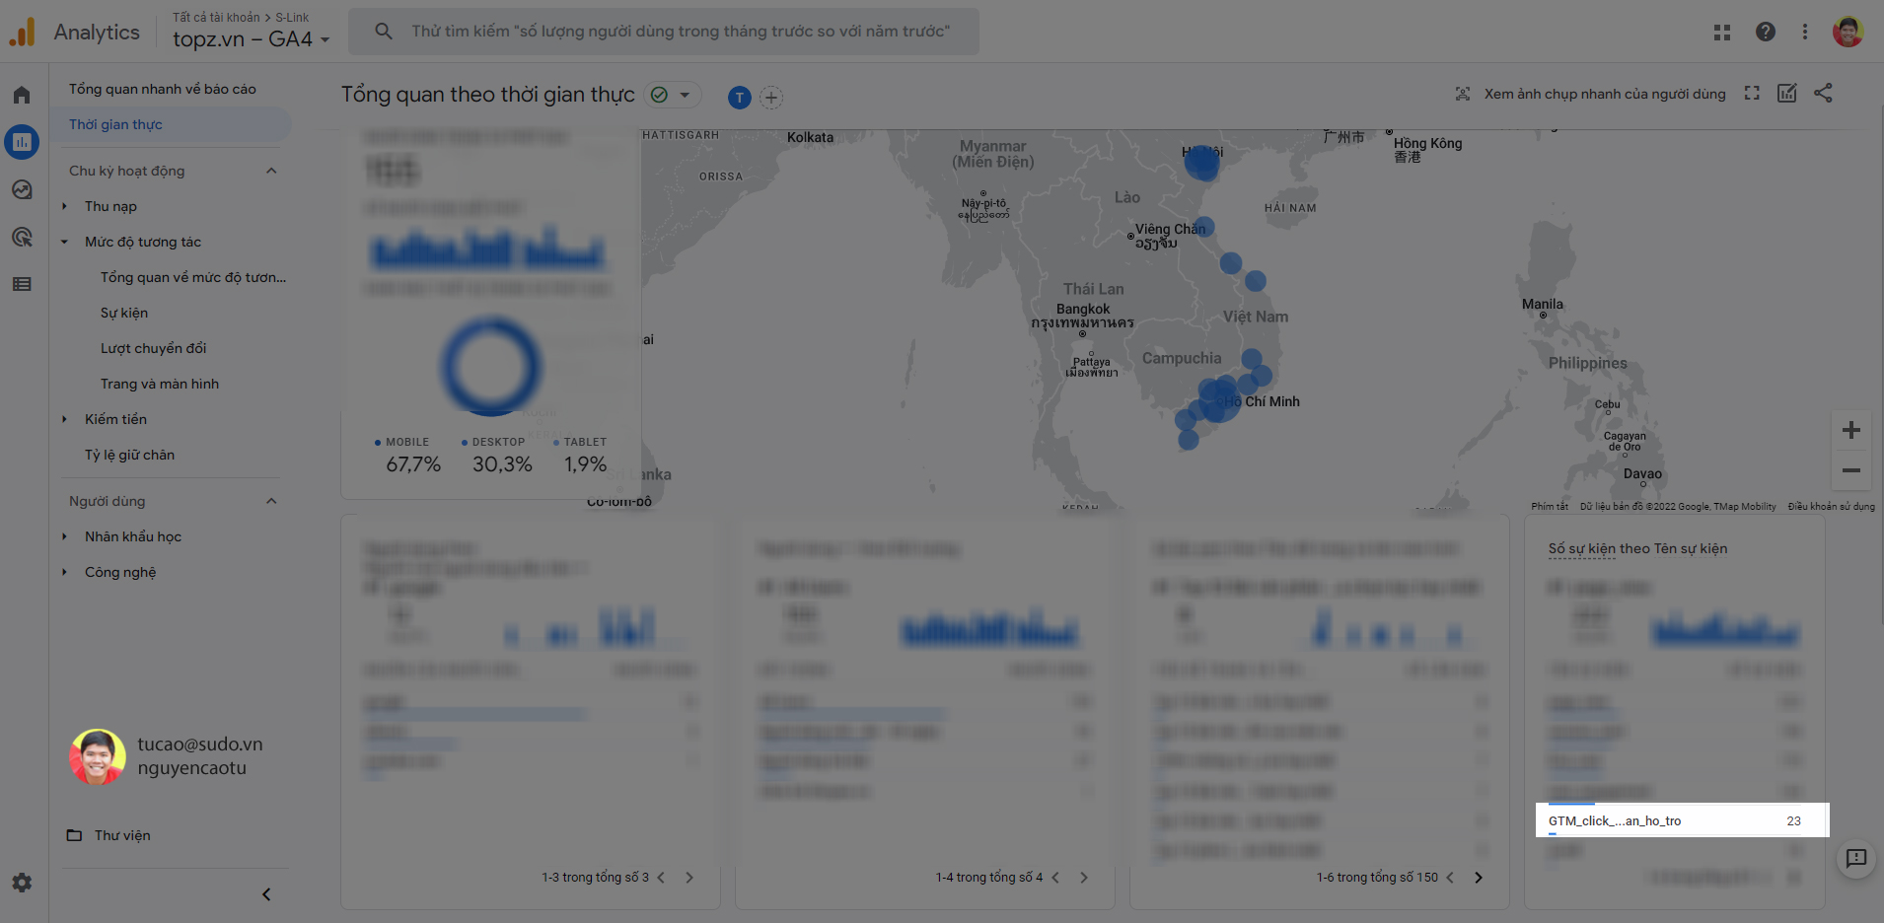Image resolution: width=1884 pixels, height=923 pixels.
Task: Click the share report icon
Action: coord(1823,93)
